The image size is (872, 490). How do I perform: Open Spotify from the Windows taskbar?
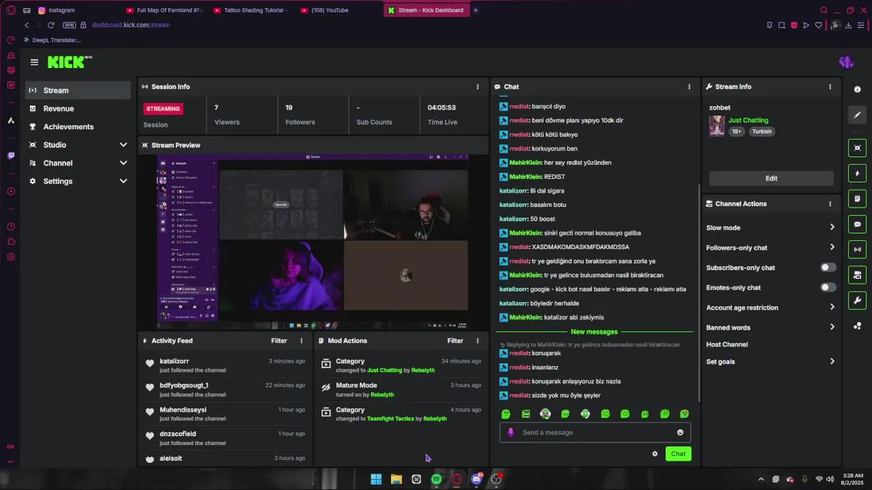click(436, 479)
